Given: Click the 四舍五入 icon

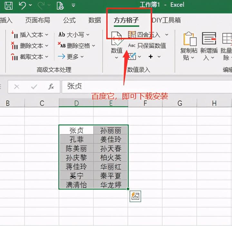Looking at the screenshot, I should [x=132, y=34].
